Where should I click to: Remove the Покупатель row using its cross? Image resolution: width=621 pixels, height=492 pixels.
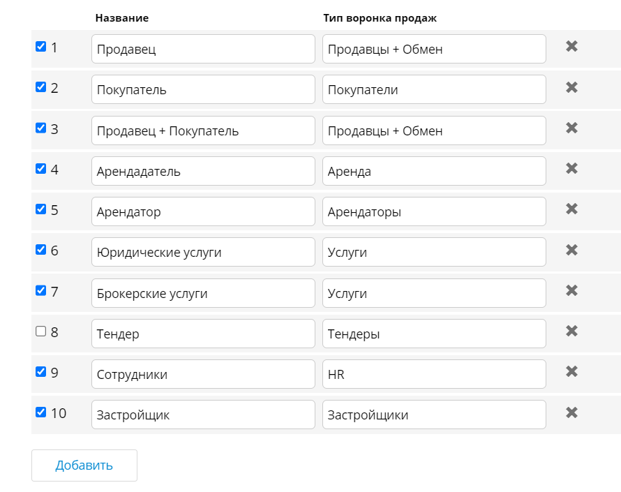coord(571,87)
